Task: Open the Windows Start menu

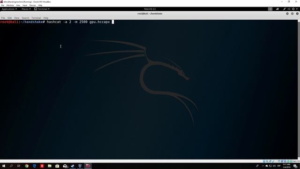Action: (4, 166)
